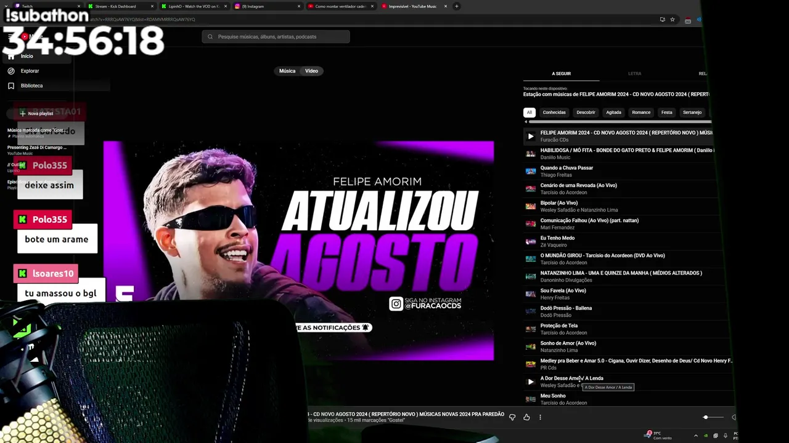789x443 pixels.
Task: Open the Biblioteca sidebar link
Action: [x=31, y=86]
